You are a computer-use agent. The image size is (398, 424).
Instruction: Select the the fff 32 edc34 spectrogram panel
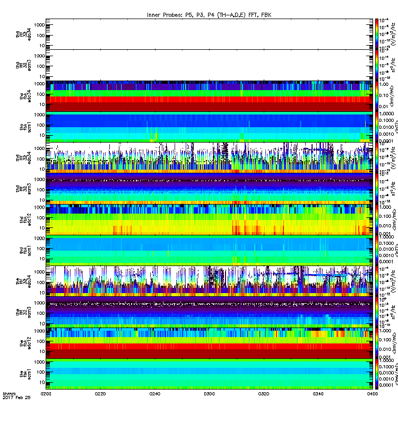209,281
